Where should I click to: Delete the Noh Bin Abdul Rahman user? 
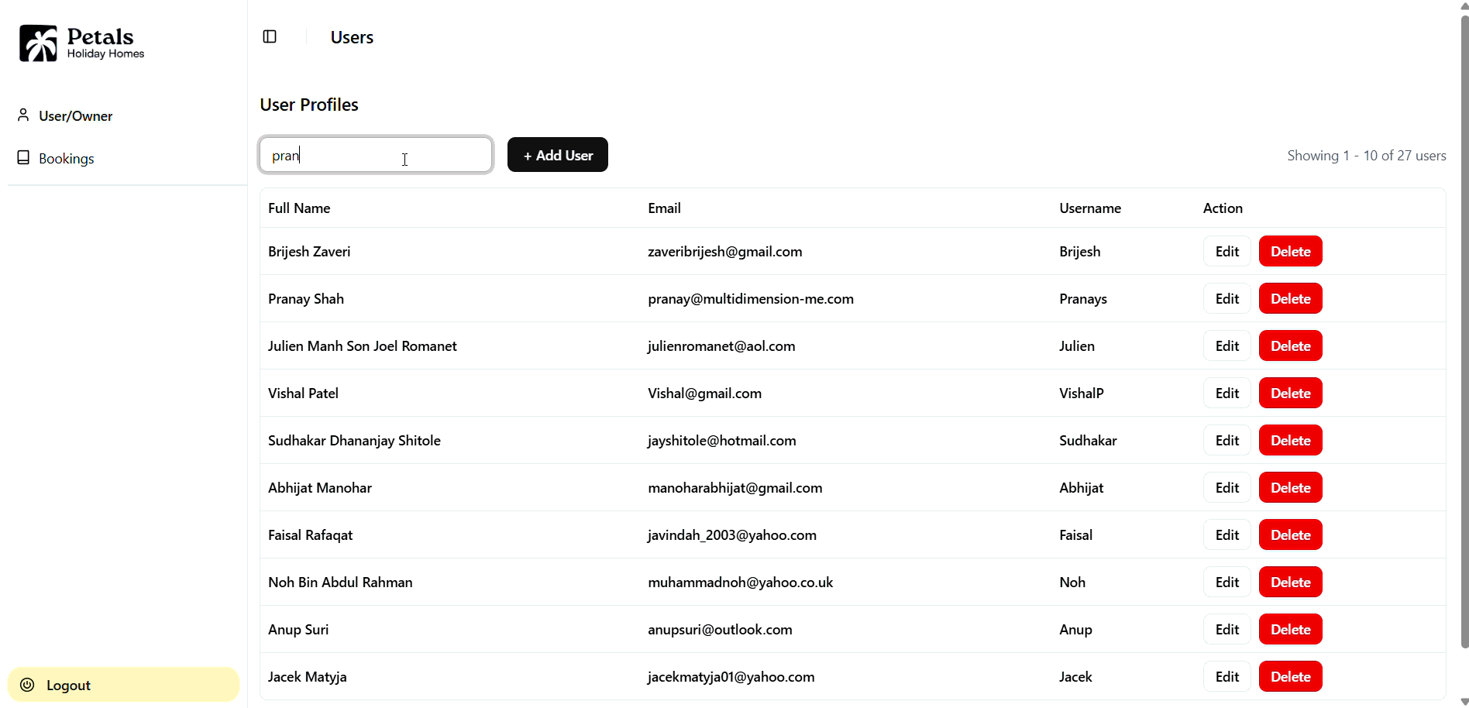point(1290,583)
